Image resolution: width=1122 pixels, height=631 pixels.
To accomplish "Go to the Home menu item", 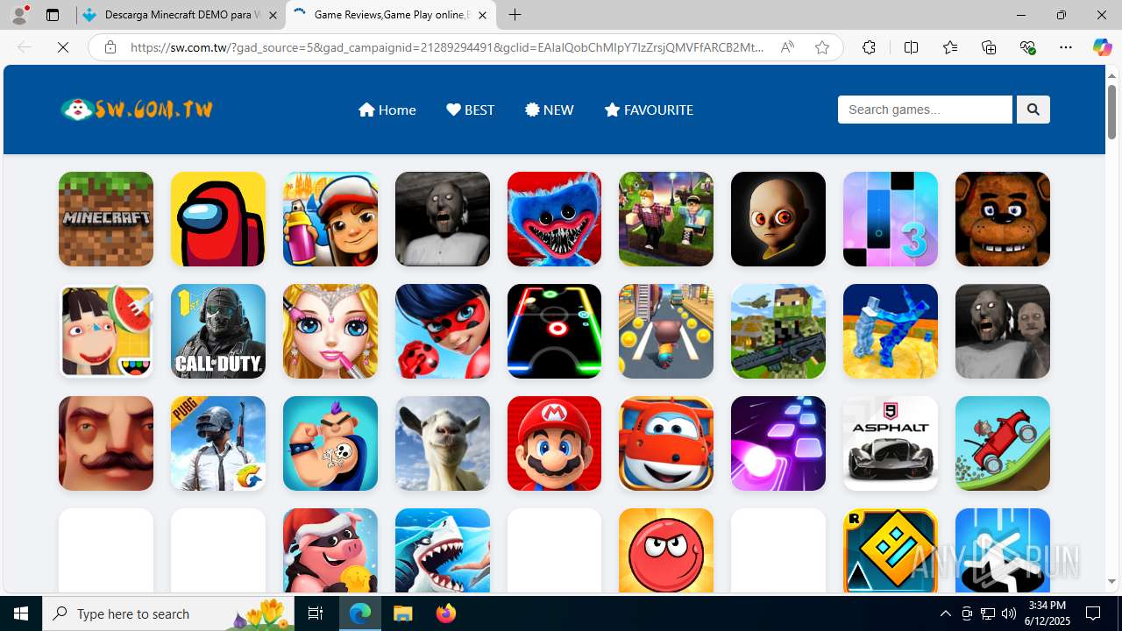I will pos(387,110).
